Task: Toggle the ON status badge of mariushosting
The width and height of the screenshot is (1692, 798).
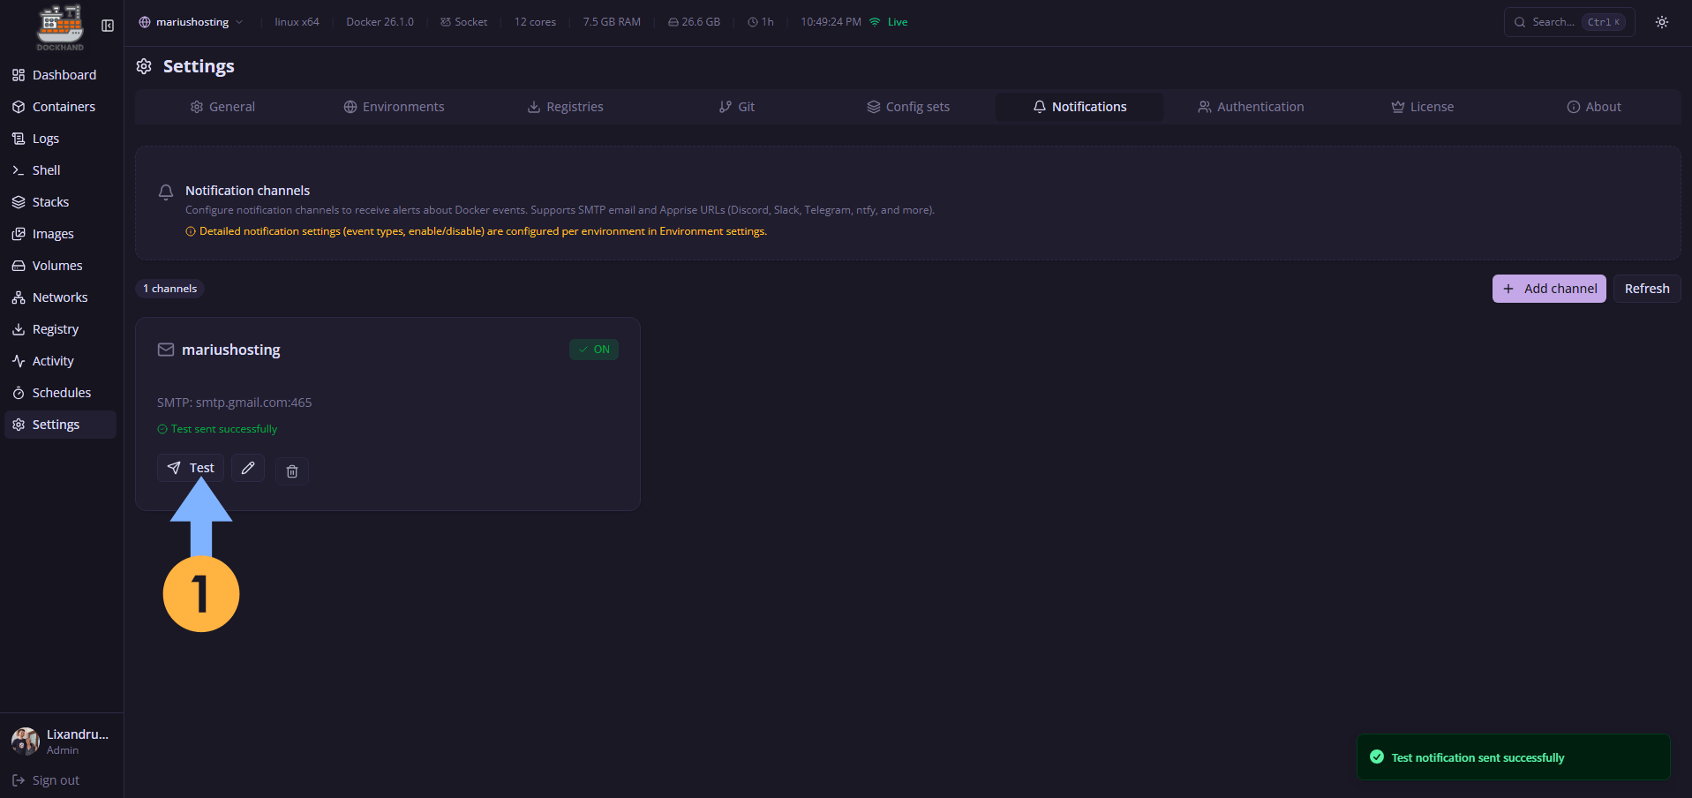Action: (594, 350)
